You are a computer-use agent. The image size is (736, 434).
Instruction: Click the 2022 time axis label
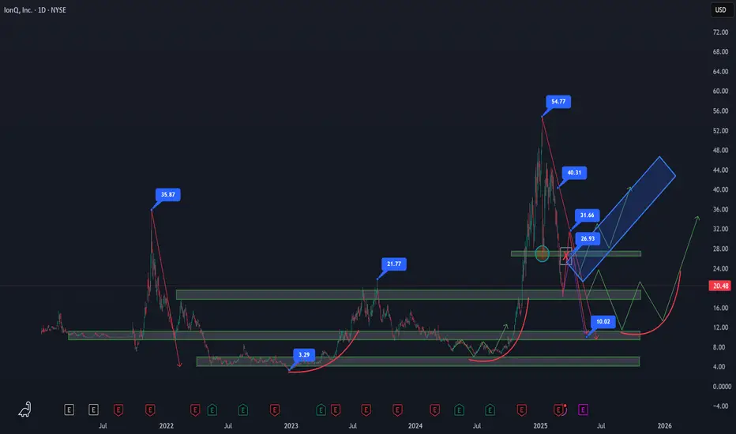pos(166,426)
